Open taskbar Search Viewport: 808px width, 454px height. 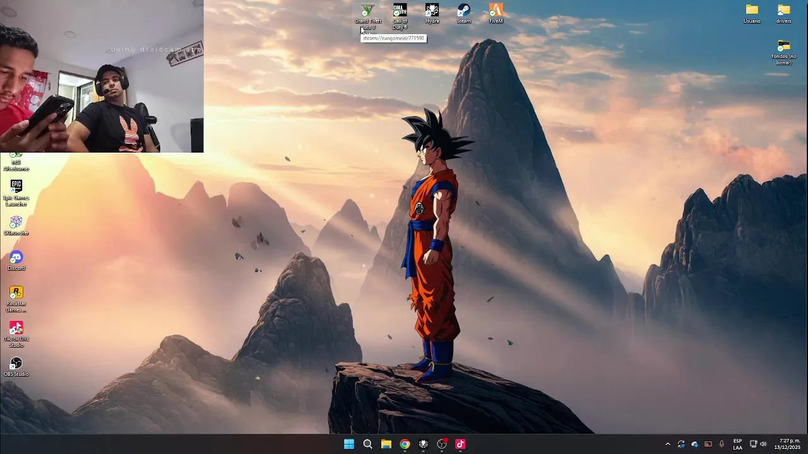[367, 444]
